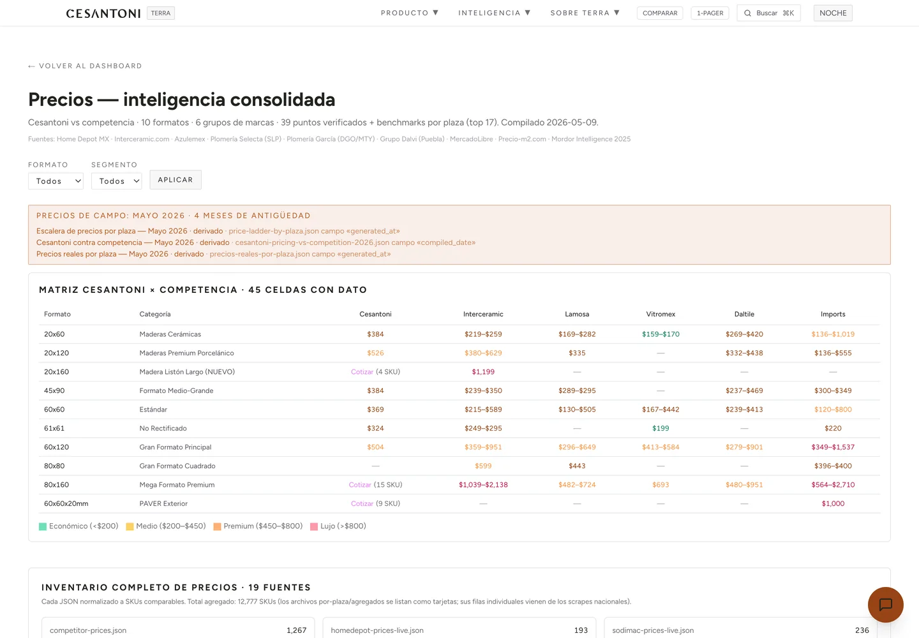
Task: Click the Interceramic column header
Action: (x=483, y=315)
